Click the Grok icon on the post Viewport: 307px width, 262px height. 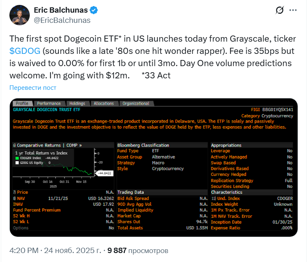280,11
